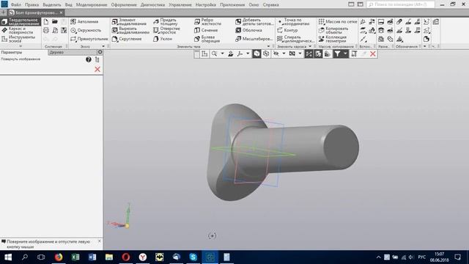469x264 pixels.
Task: Start Элемент выдавливания extrude operation
Action: (x=129, y=21)
